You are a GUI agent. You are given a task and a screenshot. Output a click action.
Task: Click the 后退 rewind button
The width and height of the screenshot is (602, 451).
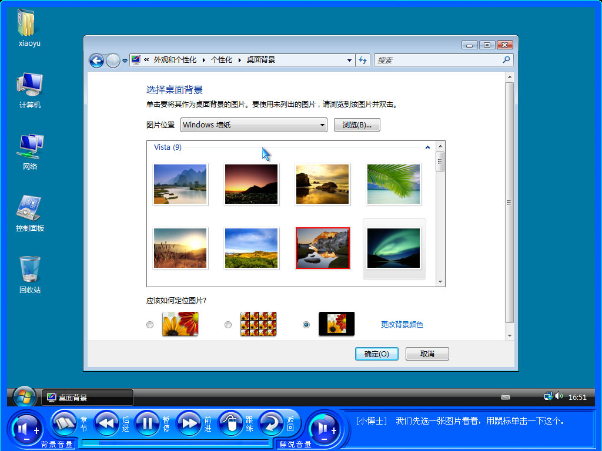106,424
